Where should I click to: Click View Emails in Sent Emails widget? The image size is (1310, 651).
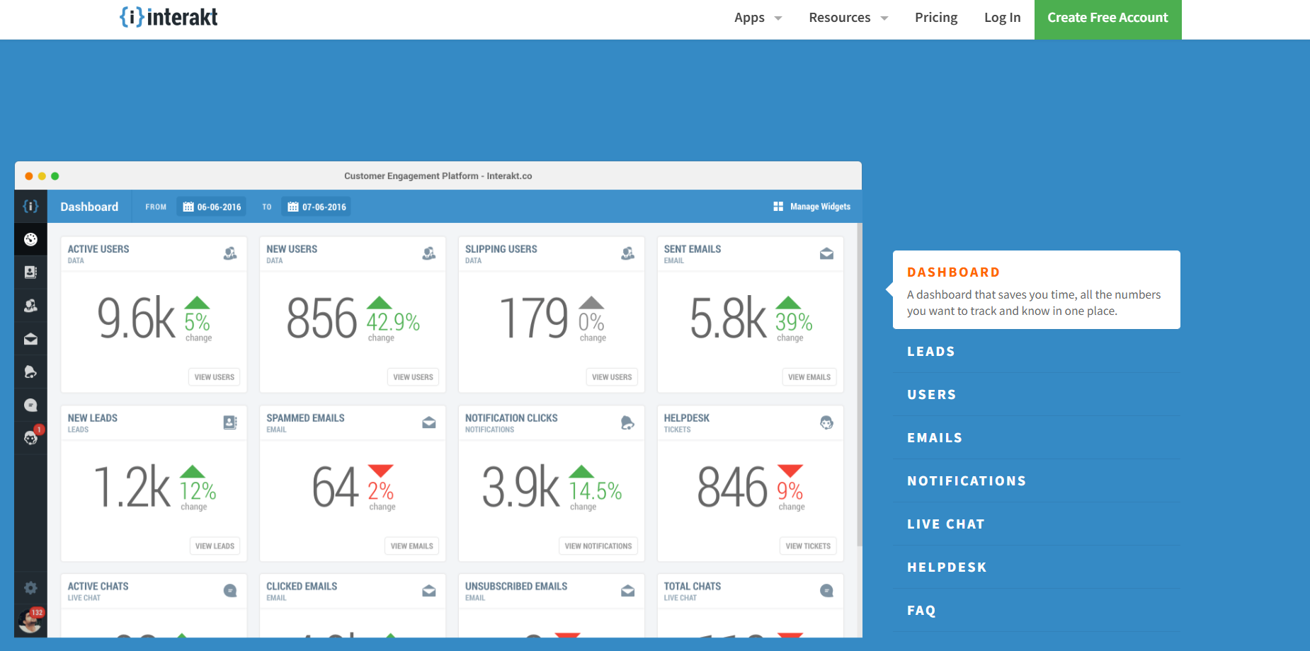(x=809, y=377)
